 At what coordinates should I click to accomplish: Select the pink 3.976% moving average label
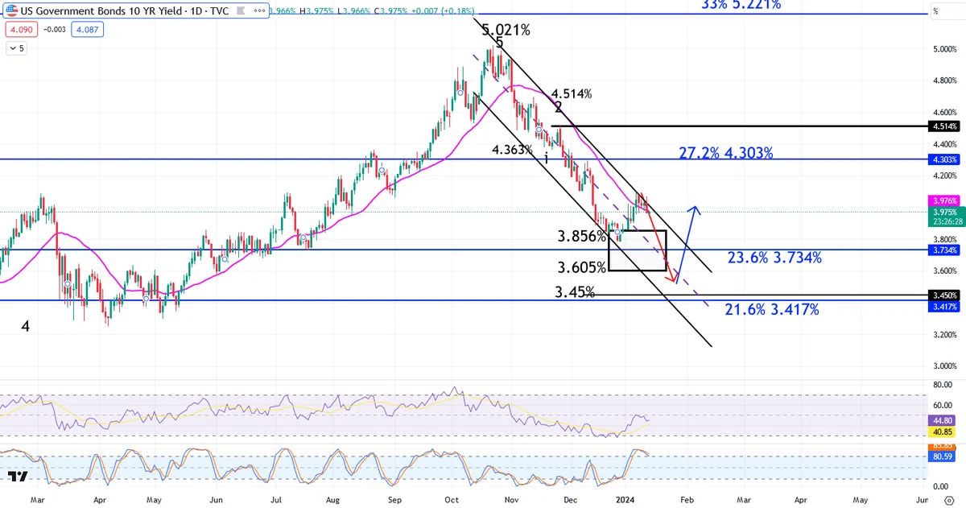coord(943,200)
